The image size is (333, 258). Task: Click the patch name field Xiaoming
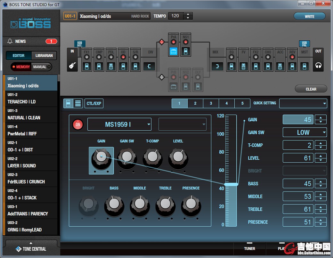pos(115,16)
